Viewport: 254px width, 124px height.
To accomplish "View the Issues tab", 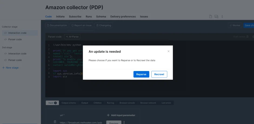I will (144, 16).
